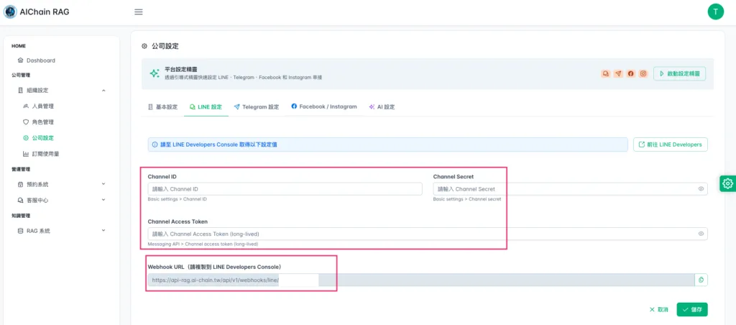This screenshot has width=736, height=325.
Task: Click the green 儲存 save button
Action: (691, 309)
